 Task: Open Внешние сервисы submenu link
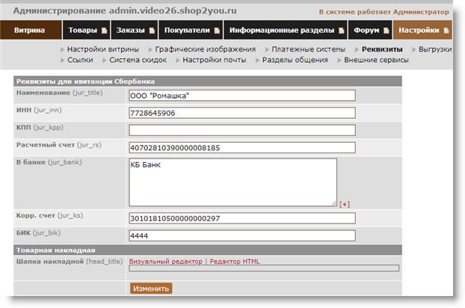(x=376, y=60)
